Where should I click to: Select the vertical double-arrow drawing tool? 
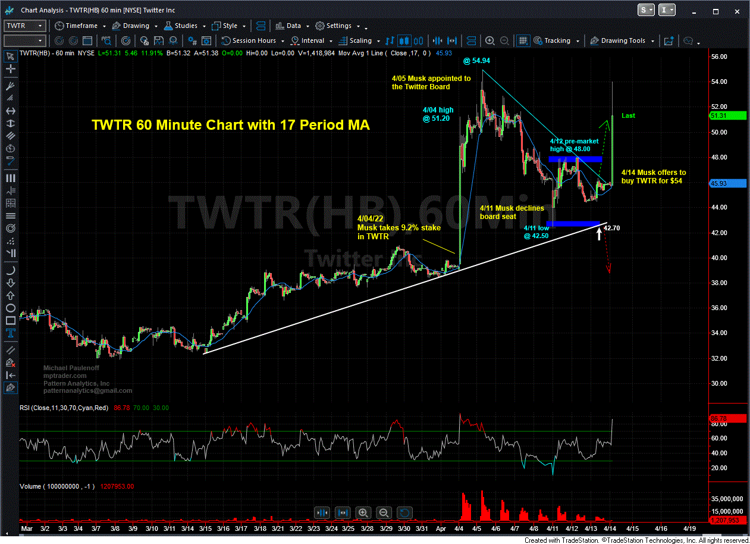click(x=10, y=124)
